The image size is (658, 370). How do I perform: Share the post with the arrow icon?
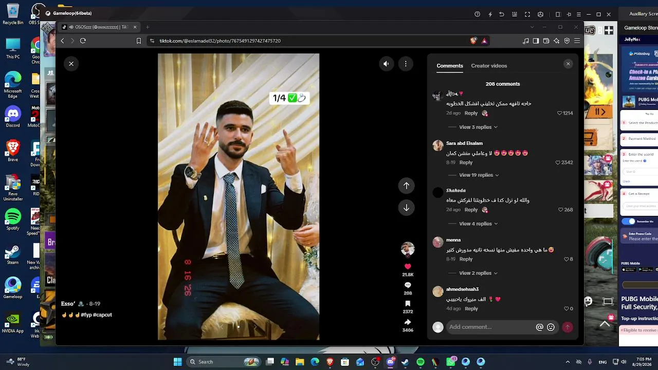click(x=408, y=322)
